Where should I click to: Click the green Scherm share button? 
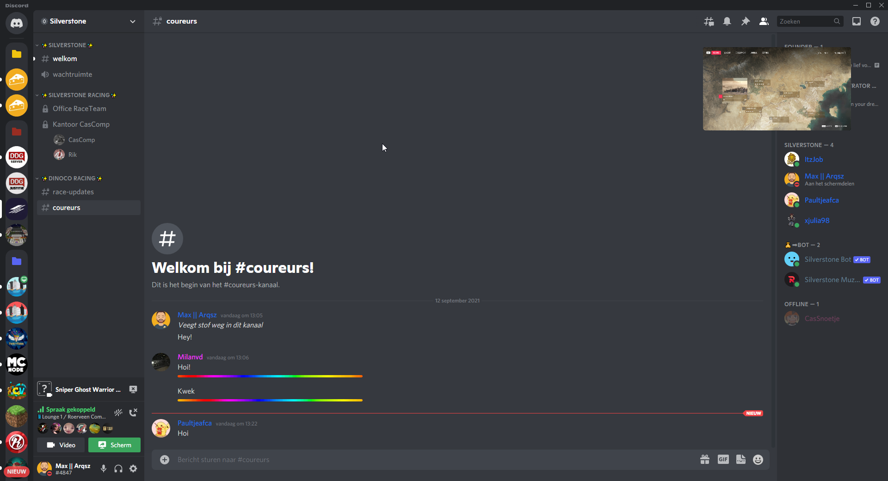114,445
